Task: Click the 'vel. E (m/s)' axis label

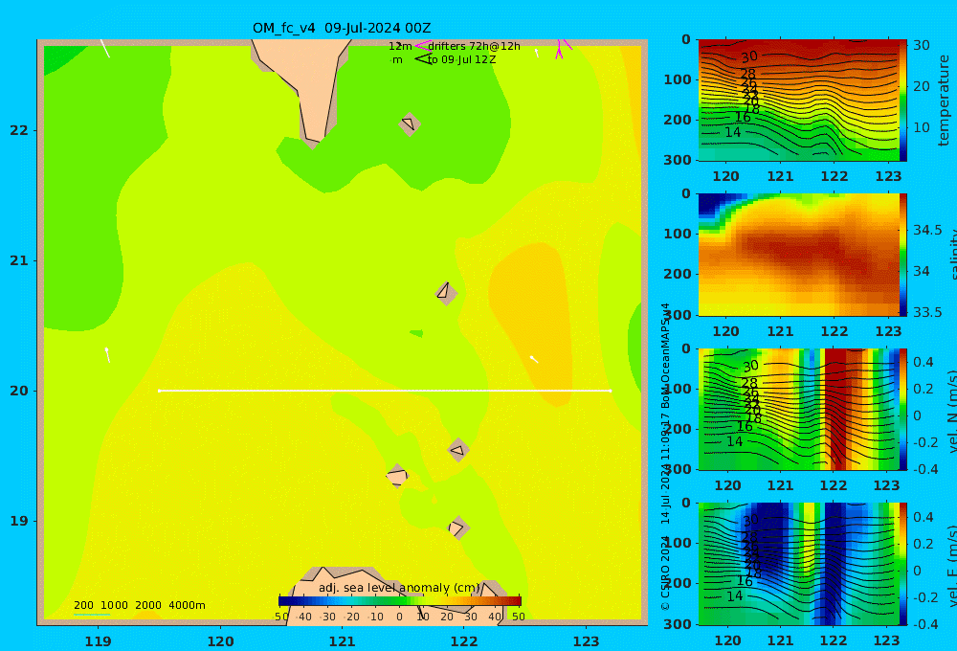Action: [x=952, y=566]
